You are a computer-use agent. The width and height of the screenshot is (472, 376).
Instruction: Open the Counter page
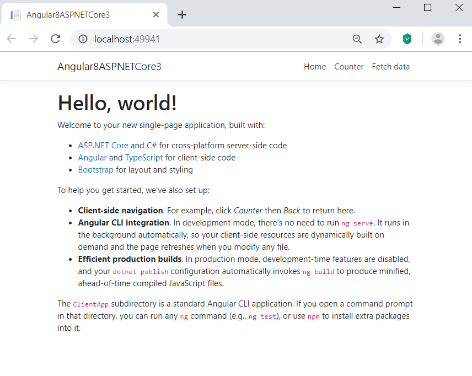[x=349, y=66]
